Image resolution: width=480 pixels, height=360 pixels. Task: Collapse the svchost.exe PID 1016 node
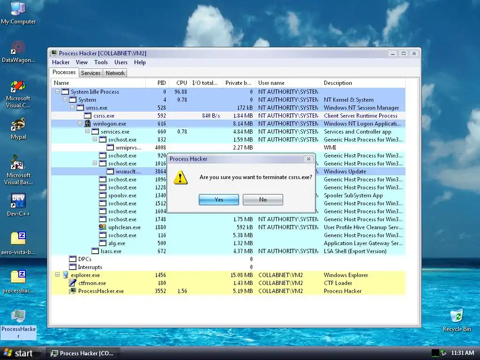click(95, 163)
